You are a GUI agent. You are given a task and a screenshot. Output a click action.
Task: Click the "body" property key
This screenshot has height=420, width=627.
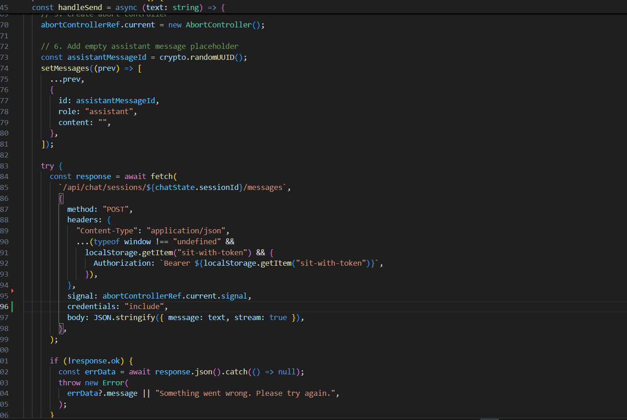pyautogui.click(x=76, y=318)
